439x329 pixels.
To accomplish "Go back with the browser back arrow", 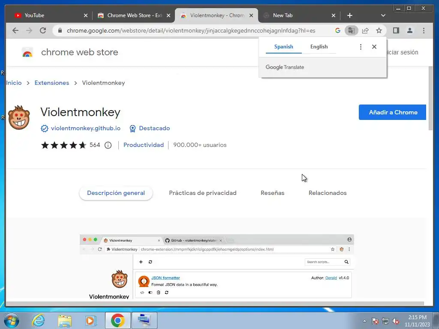I will coord(15,30).
